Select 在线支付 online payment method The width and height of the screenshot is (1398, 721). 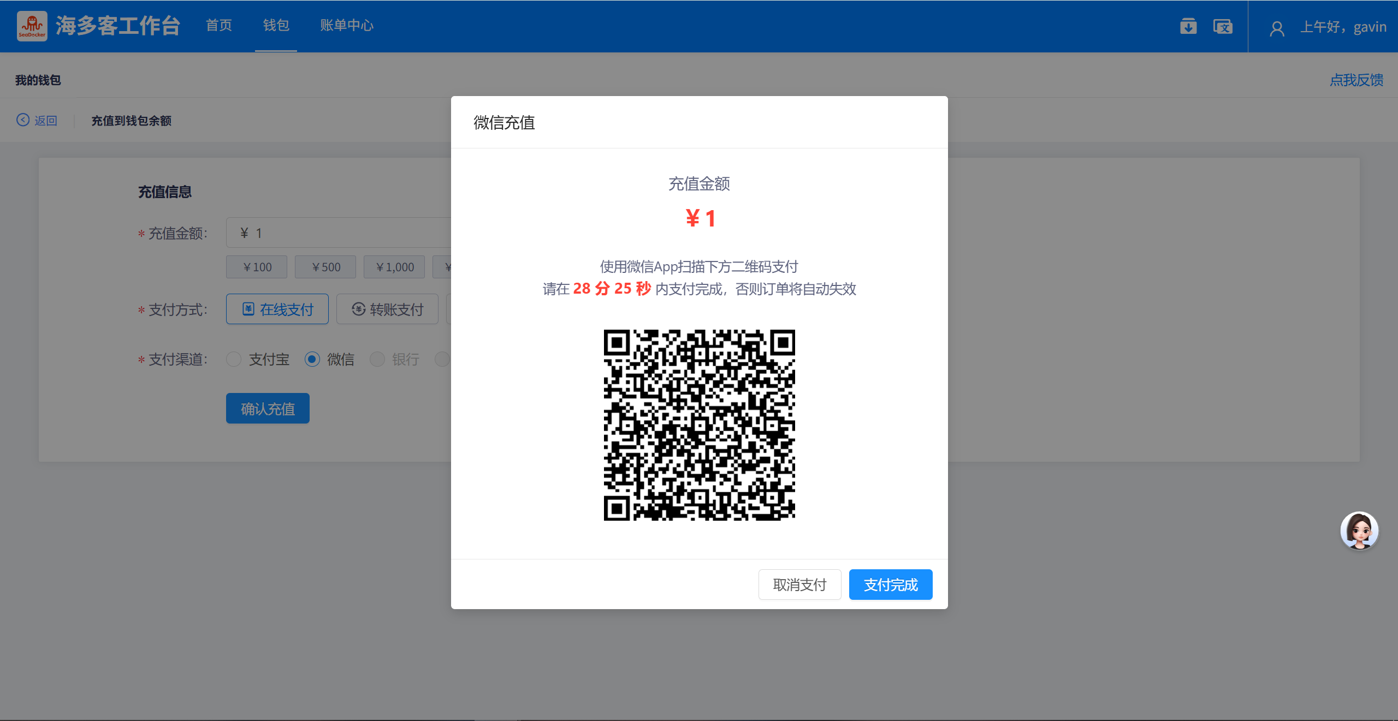click(x=277, y=309)
